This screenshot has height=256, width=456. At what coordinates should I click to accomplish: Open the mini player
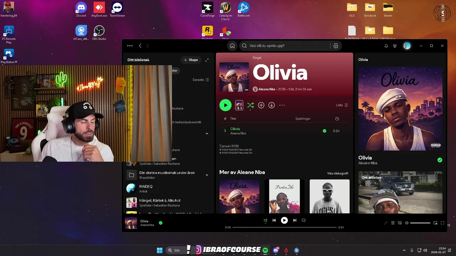[435, 223]
